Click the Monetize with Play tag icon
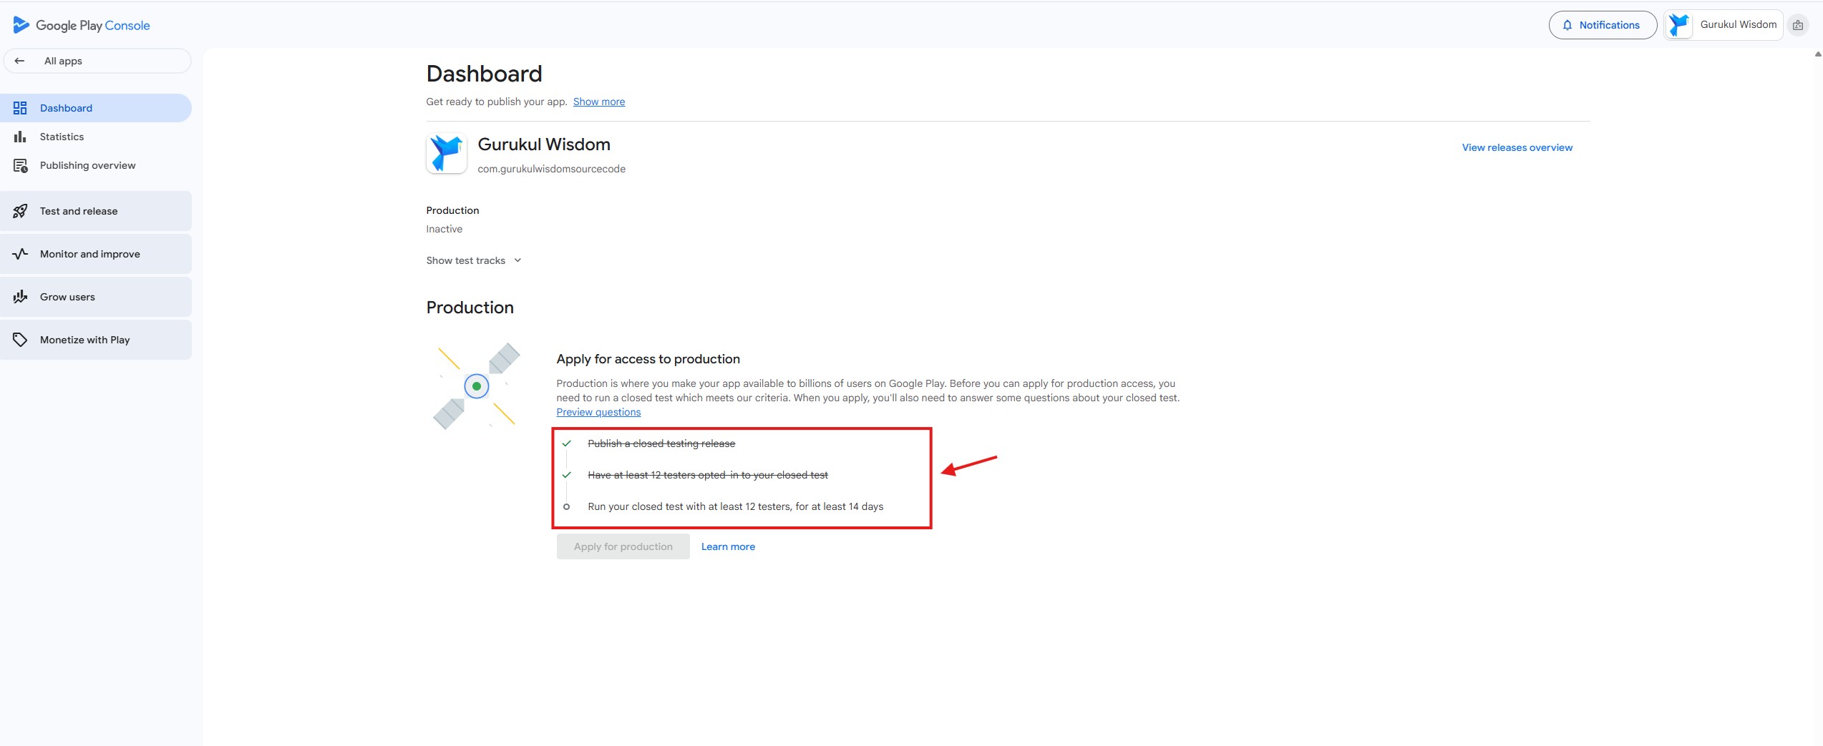 point(20,340)
